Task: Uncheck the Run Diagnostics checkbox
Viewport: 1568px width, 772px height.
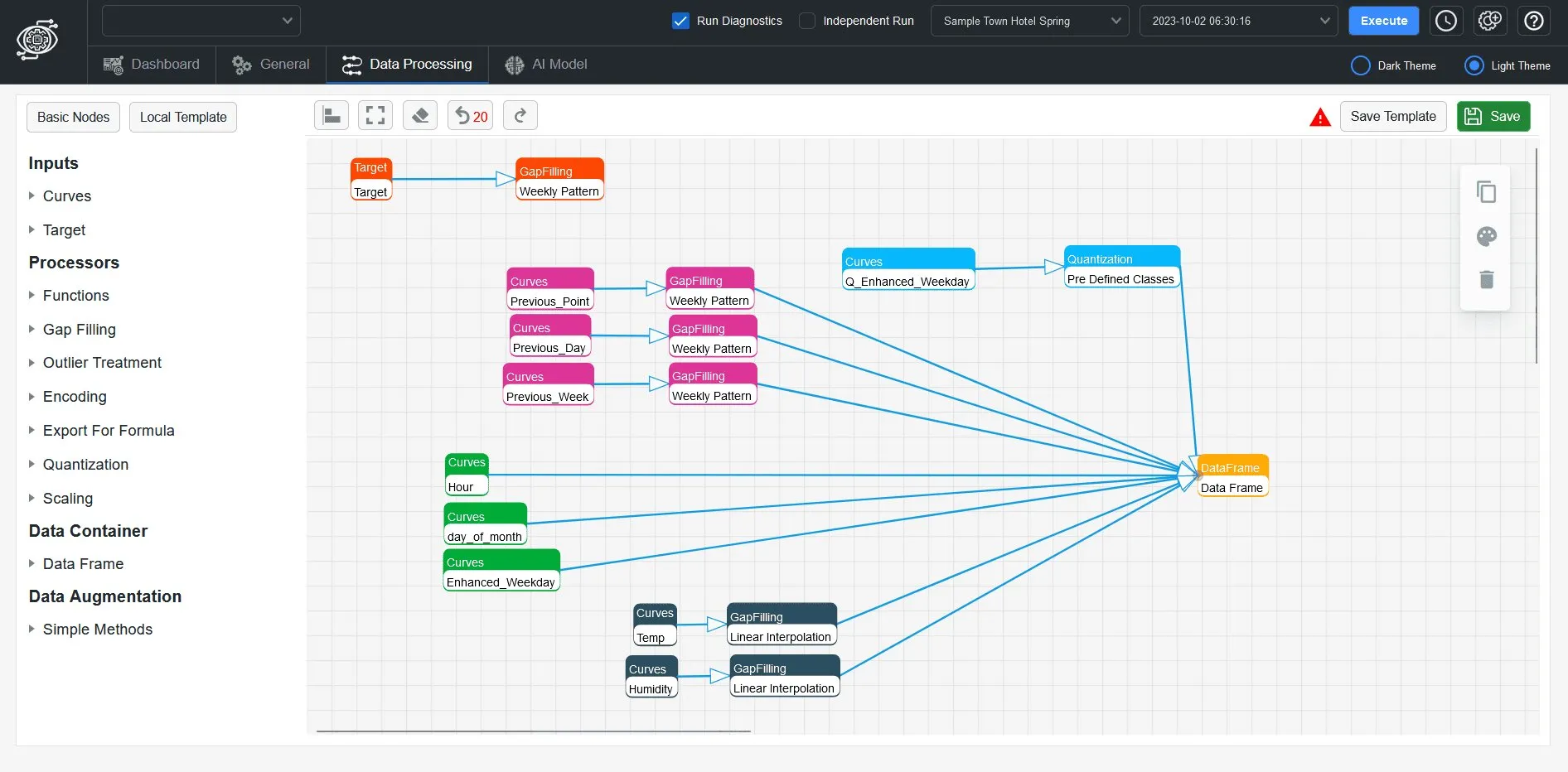Action: click(680, 21)
